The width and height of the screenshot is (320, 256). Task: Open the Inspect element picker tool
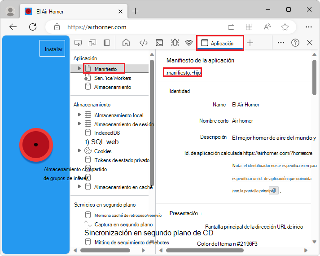tap(78, 43)
